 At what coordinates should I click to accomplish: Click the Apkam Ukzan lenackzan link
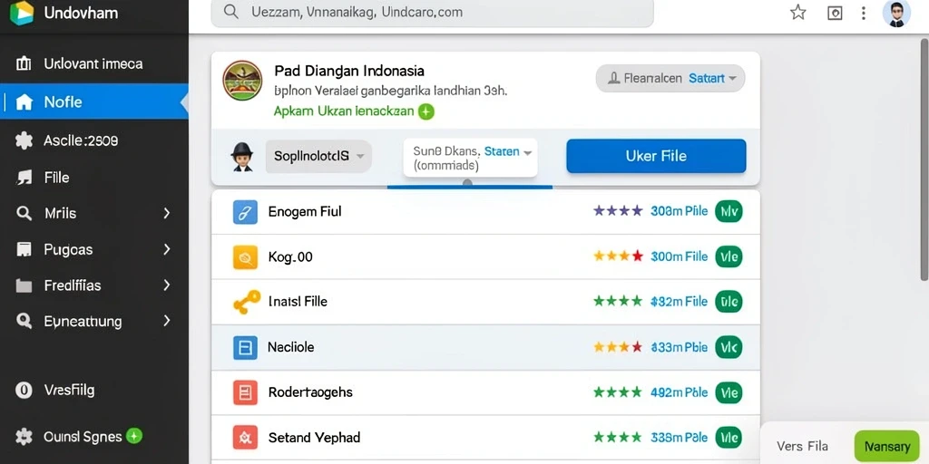point(344,111)
